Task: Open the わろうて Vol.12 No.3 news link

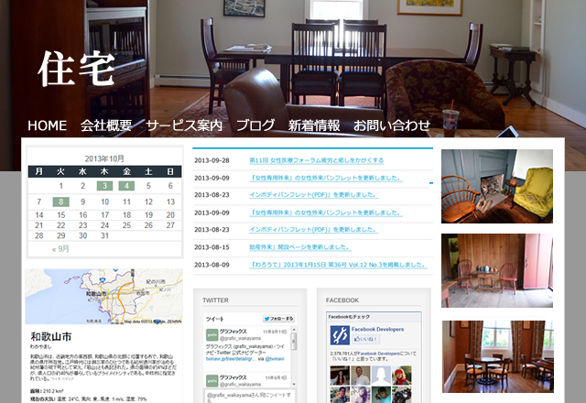Action: tap(338, 265)
